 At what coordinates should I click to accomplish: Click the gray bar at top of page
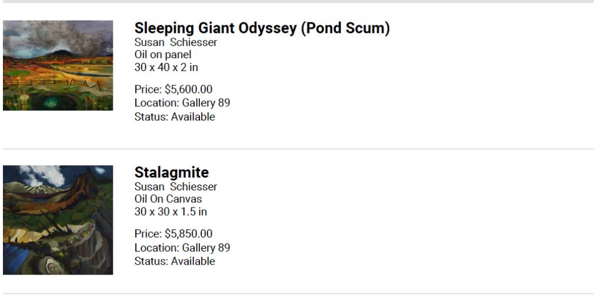298,2
